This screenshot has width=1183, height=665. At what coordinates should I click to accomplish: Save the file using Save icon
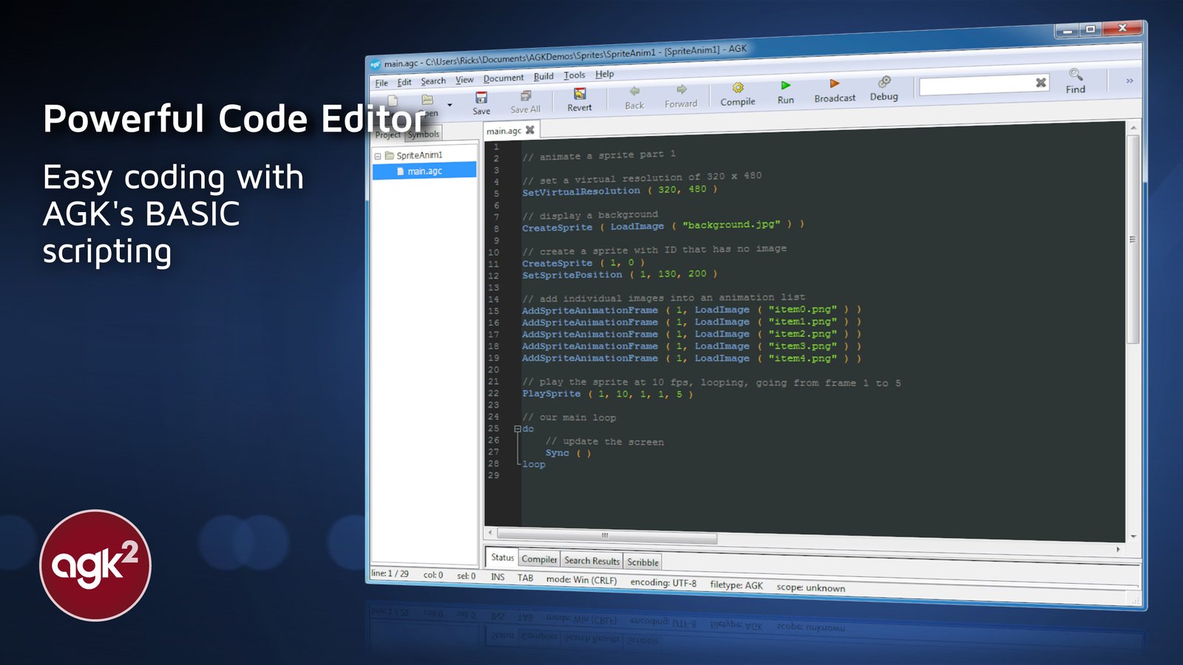pos(481,98)
